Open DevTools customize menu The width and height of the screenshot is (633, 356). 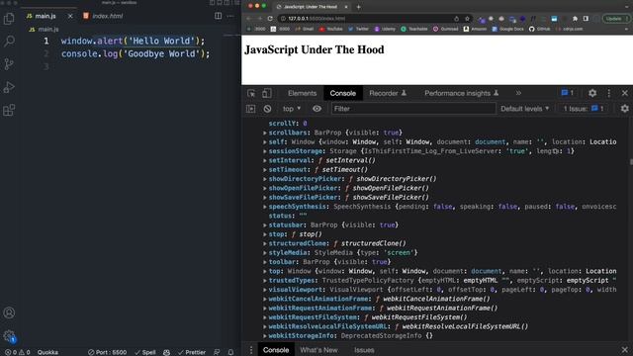pyautogui.click(x=609, y=93)
